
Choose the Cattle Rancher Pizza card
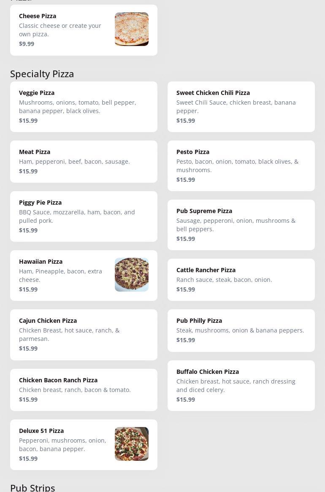pyautogui.click(x=241, y=279)
